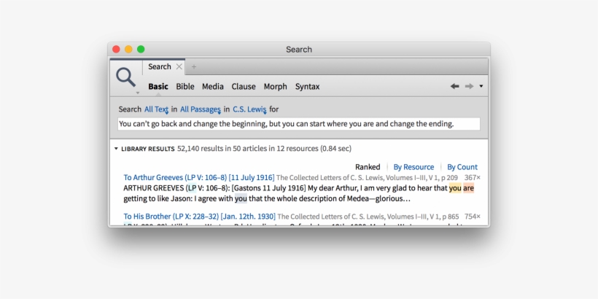
Task: Click Collected Letters citation ending p 209
Action: click(367, 178)
